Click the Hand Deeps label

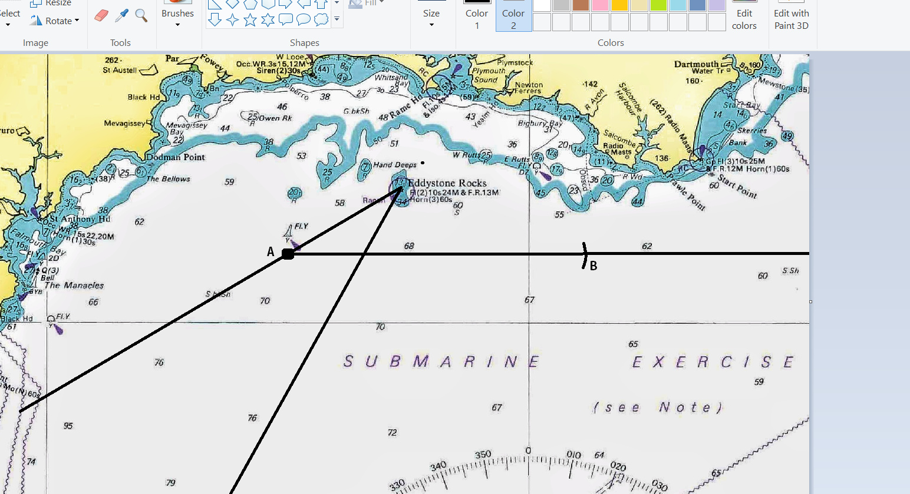pyautogui.click(x=395, y=165)
